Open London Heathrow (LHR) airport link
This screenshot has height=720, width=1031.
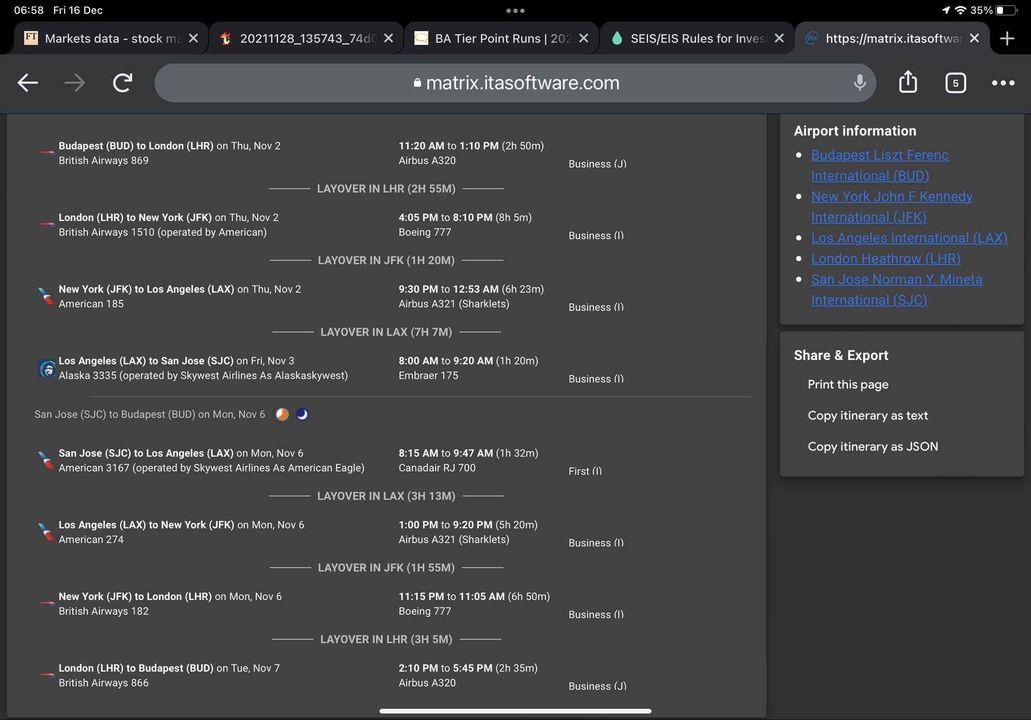[886, 259]
